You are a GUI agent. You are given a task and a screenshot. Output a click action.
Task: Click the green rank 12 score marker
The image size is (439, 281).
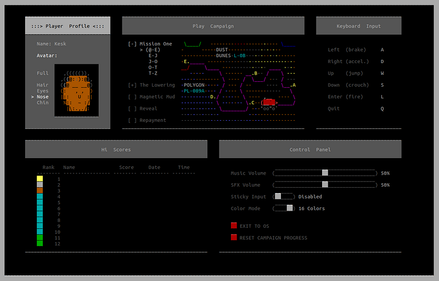pos(40,243)
